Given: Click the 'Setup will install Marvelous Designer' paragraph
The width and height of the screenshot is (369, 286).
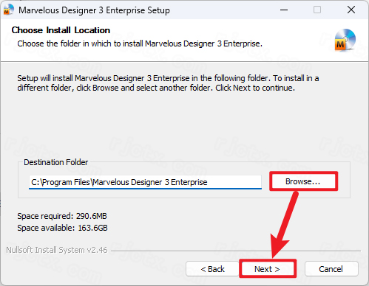Looking at the screenshot, I should [x=168, y=83].
